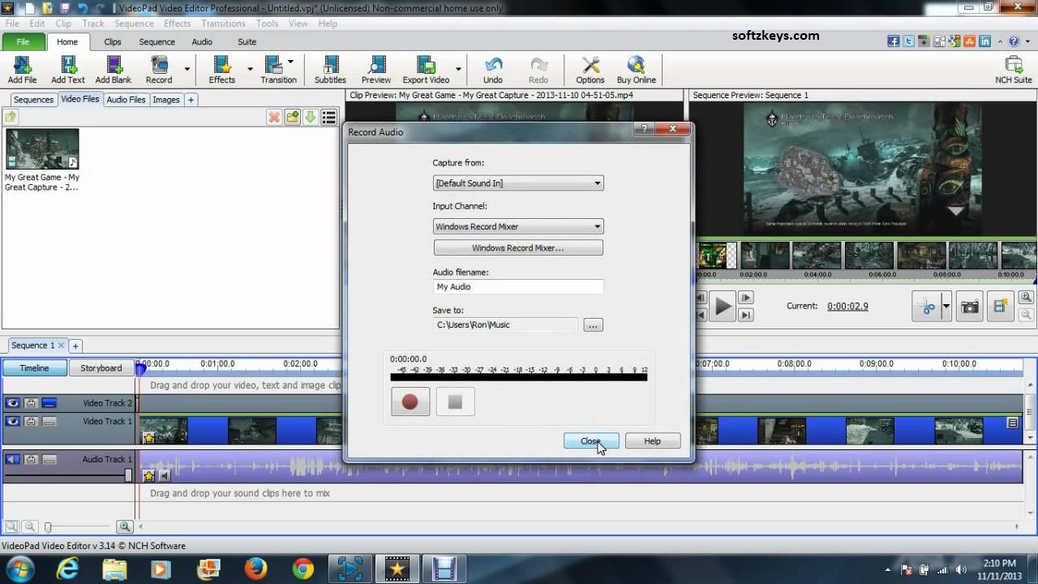Open the Clips ribbon tab
Screen dimensions: 1038x584
point(112,41)
